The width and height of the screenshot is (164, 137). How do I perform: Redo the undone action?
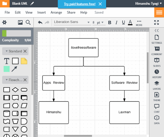(x=47, y=22)
